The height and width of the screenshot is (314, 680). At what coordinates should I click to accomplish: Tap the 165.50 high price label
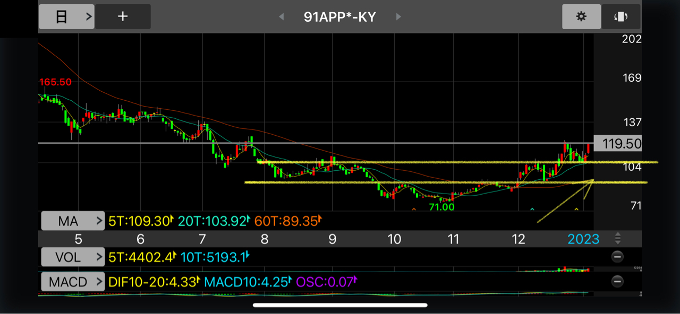pyautogui.click(x=55, y=82)
